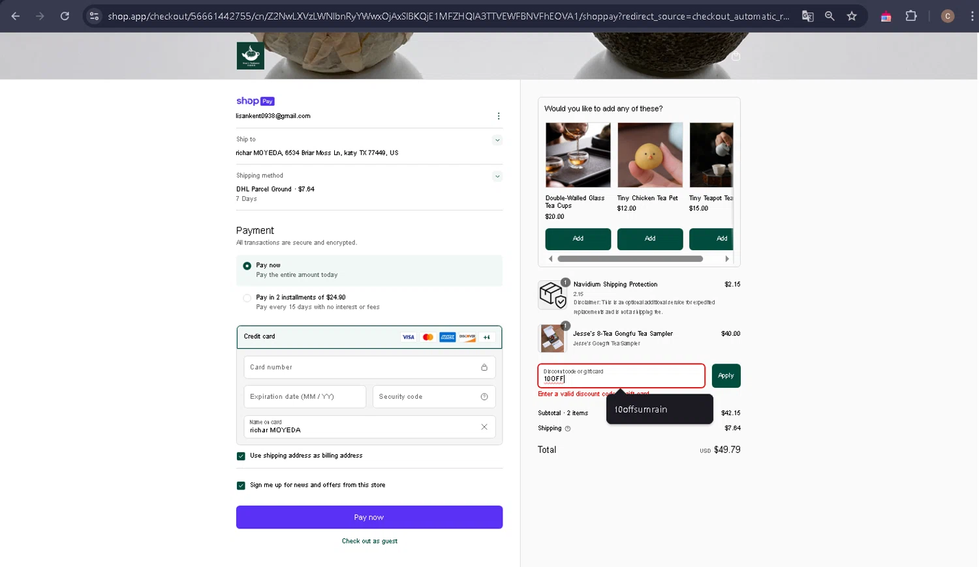Uncheck sign me up for news

pos(241,486)
